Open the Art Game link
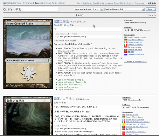Viewport: 159px width, 136px height. pyautogui.click(x=27, y=3)
